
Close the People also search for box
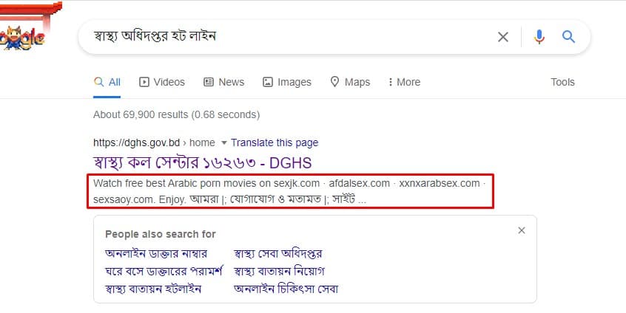522,230
